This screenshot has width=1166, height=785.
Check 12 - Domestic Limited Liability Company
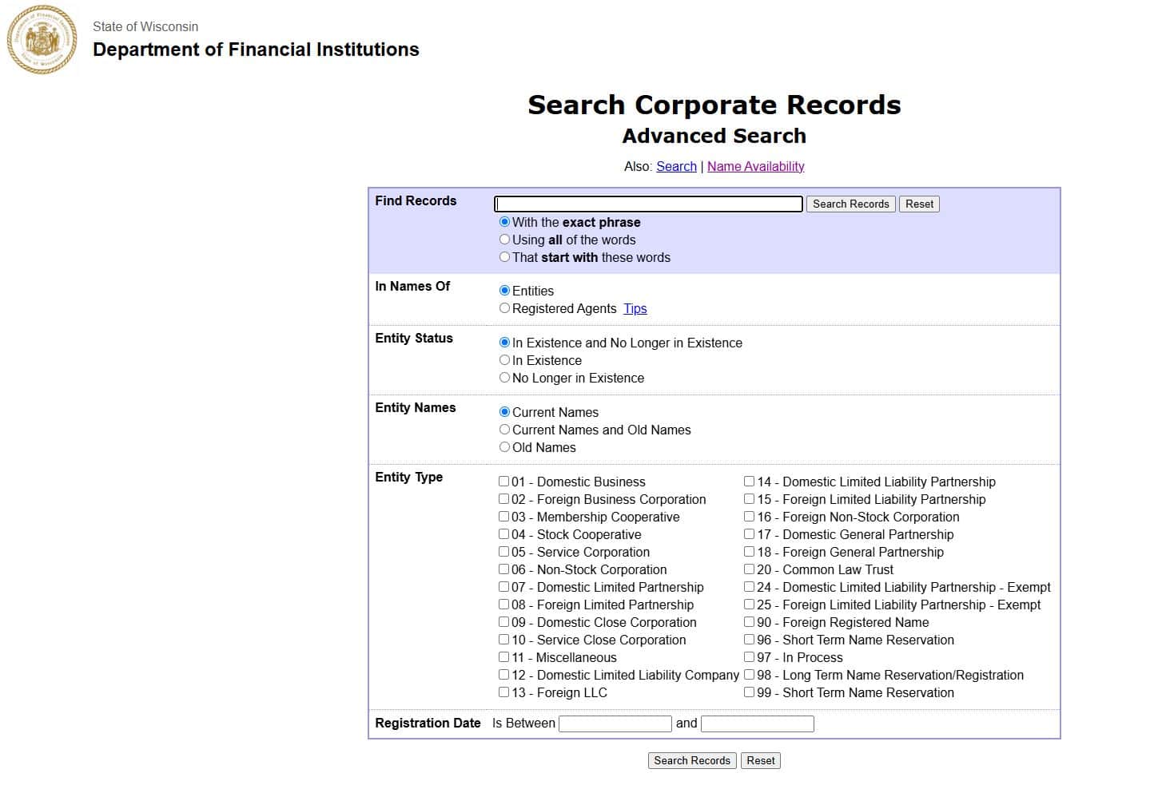point(504,675)
